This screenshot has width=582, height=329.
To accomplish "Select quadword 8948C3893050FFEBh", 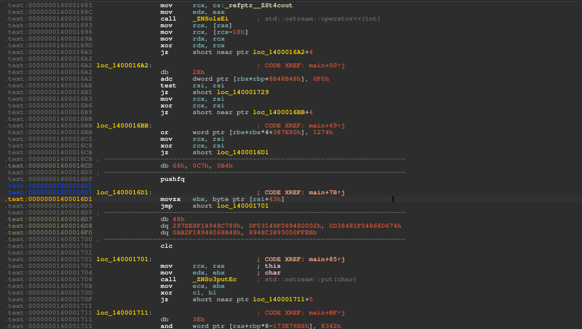I will point(283,232).
